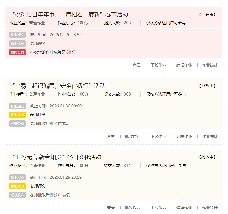Open 编辑作业 for the 冬日文化活动 assignment
228x214 pixels.
[x=184, y=208]
